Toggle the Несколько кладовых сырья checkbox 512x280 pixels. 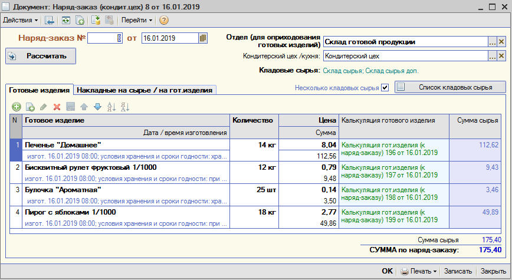point(385,88)
